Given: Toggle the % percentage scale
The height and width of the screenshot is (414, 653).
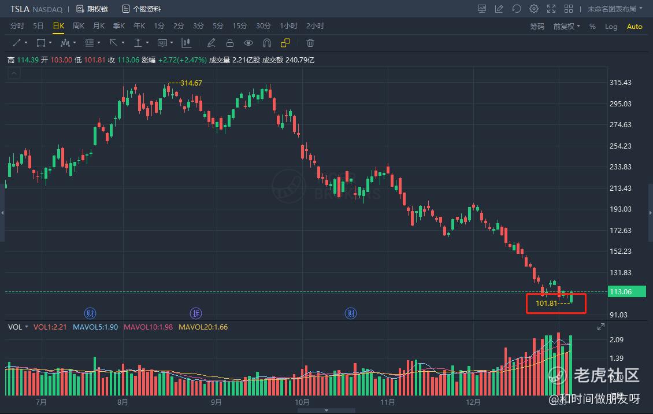Looking at the screenshot, I should pos(593,26).
